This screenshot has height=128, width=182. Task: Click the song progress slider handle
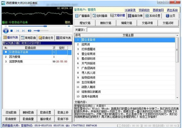(45, 26)
